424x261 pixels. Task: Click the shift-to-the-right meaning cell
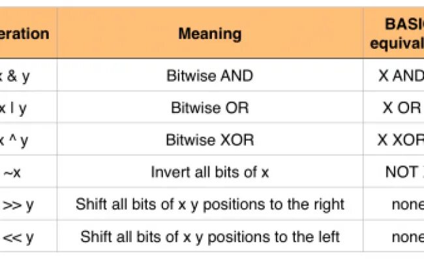click(x=209, y=204)
